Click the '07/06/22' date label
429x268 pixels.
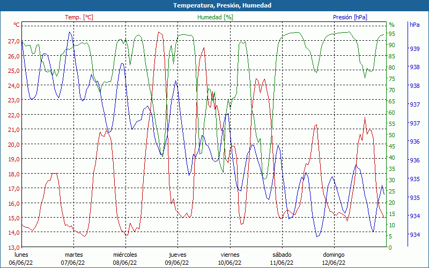click(x=73, y=263)
